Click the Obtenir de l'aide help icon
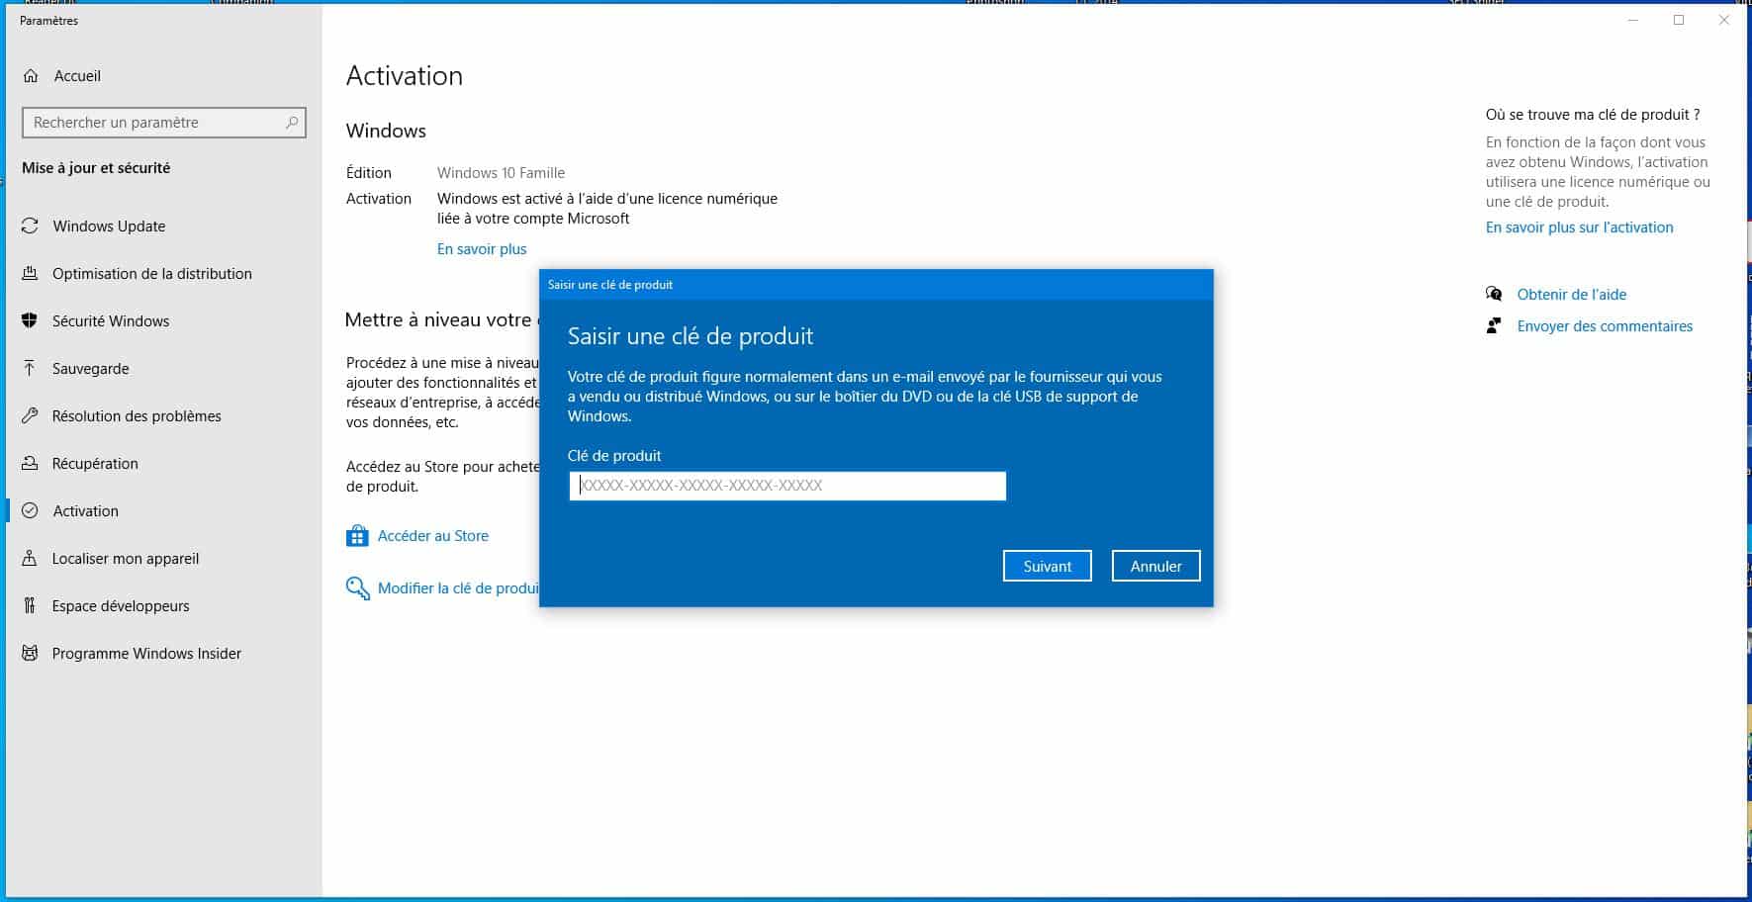This screenshot has width=1752, height=902. click(x=1494, y=294)
